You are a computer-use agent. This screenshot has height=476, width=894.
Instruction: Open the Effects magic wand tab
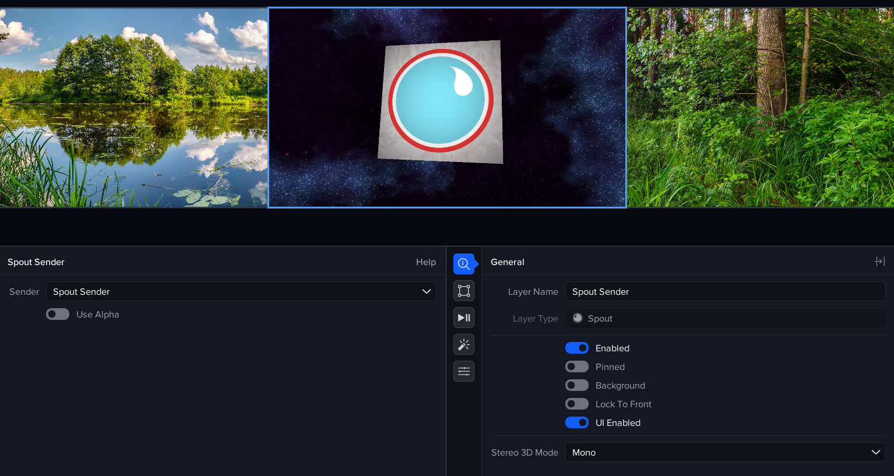(464, 344)
